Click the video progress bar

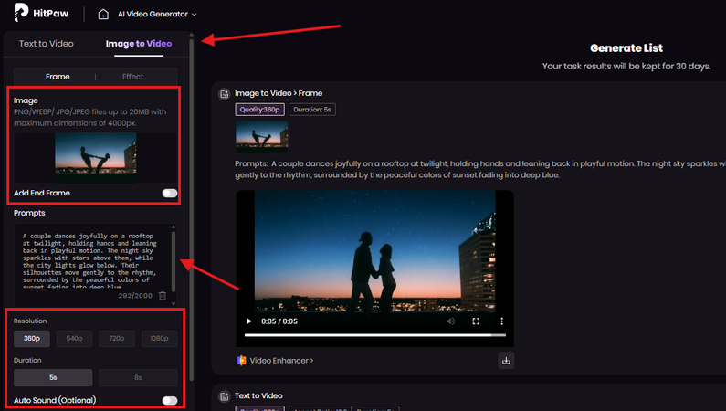[x=375, y=335]
